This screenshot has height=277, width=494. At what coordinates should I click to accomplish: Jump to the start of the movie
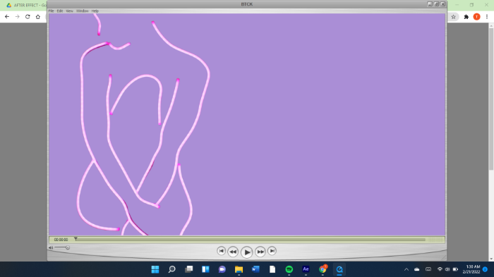(221, 251)
